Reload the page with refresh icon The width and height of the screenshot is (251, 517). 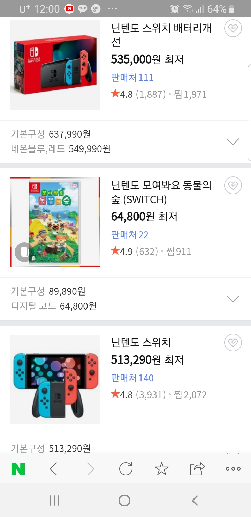pyautogui.click(x=125, y=469)
